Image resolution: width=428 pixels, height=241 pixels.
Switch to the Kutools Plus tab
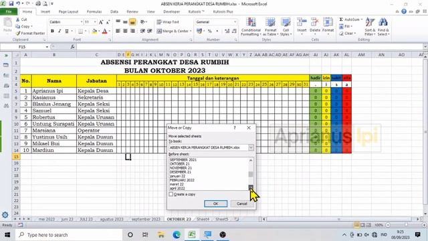tap(223, 12)
